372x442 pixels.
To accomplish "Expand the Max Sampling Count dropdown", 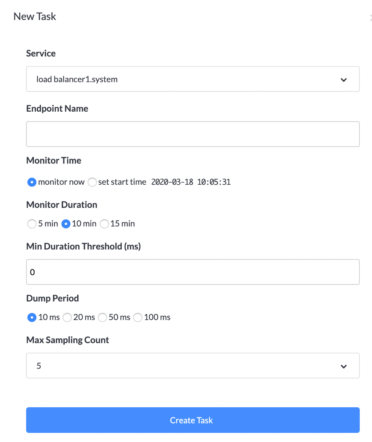I will [x=193, y=366].
